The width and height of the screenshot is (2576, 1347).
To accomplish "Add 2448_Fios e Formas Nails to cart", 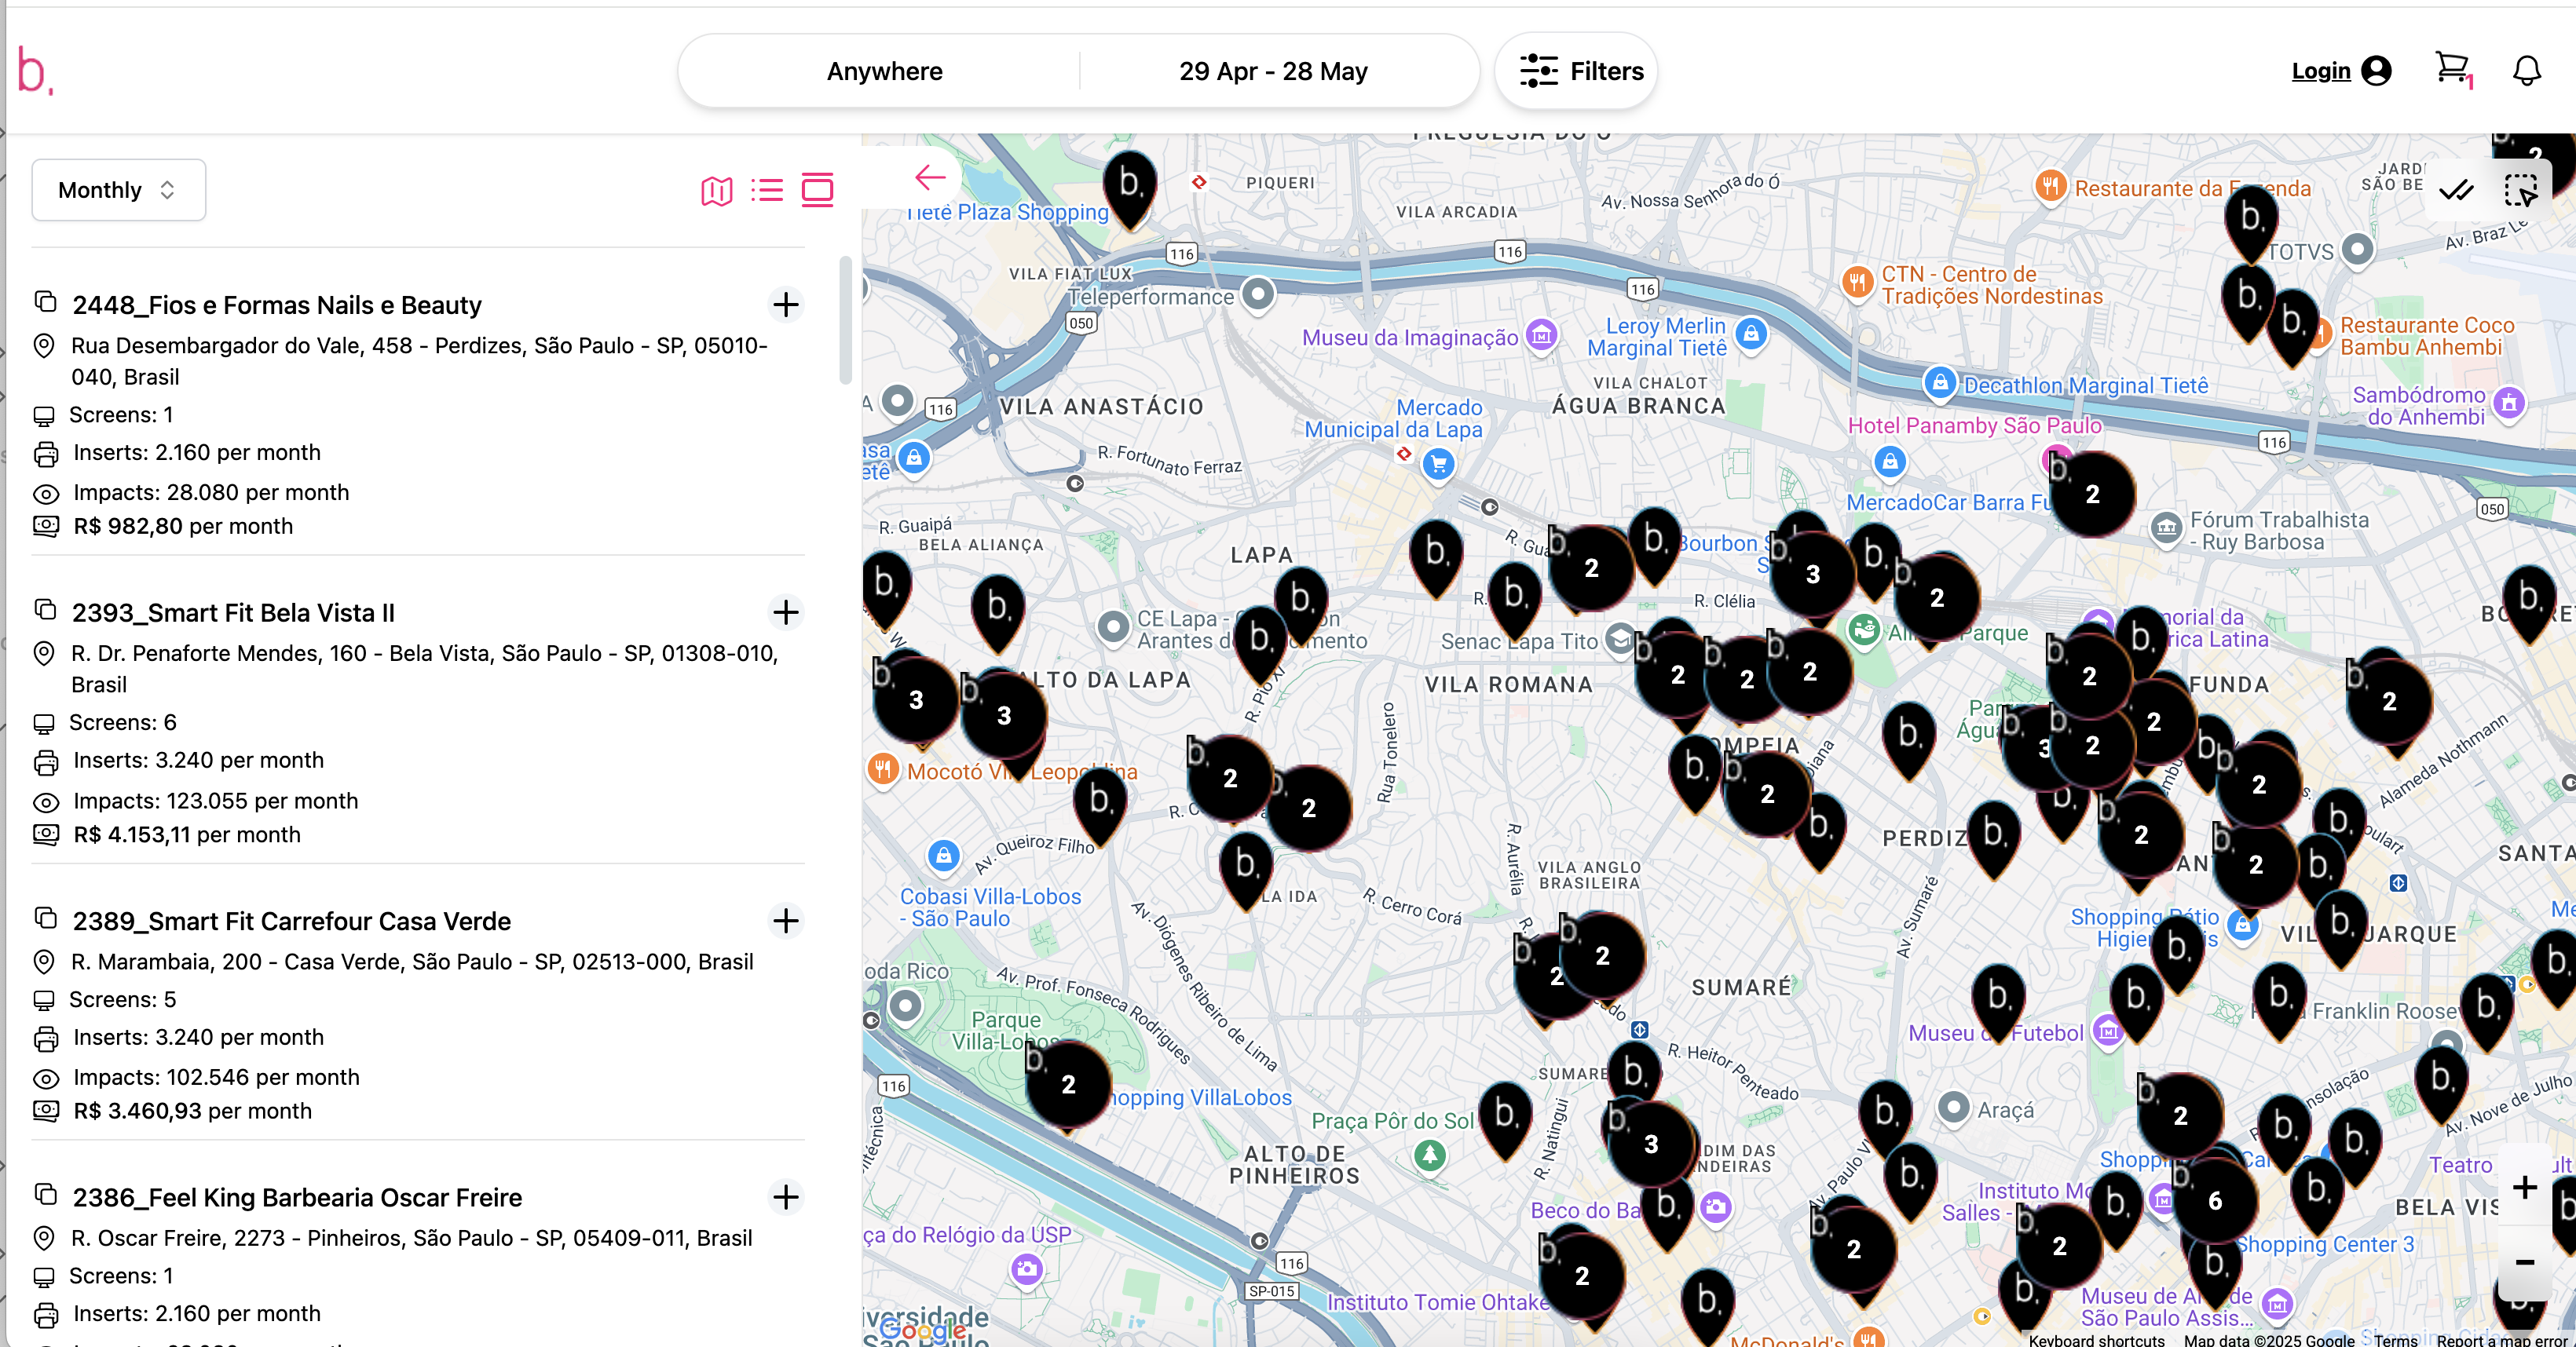I will [x=786, y=305].
